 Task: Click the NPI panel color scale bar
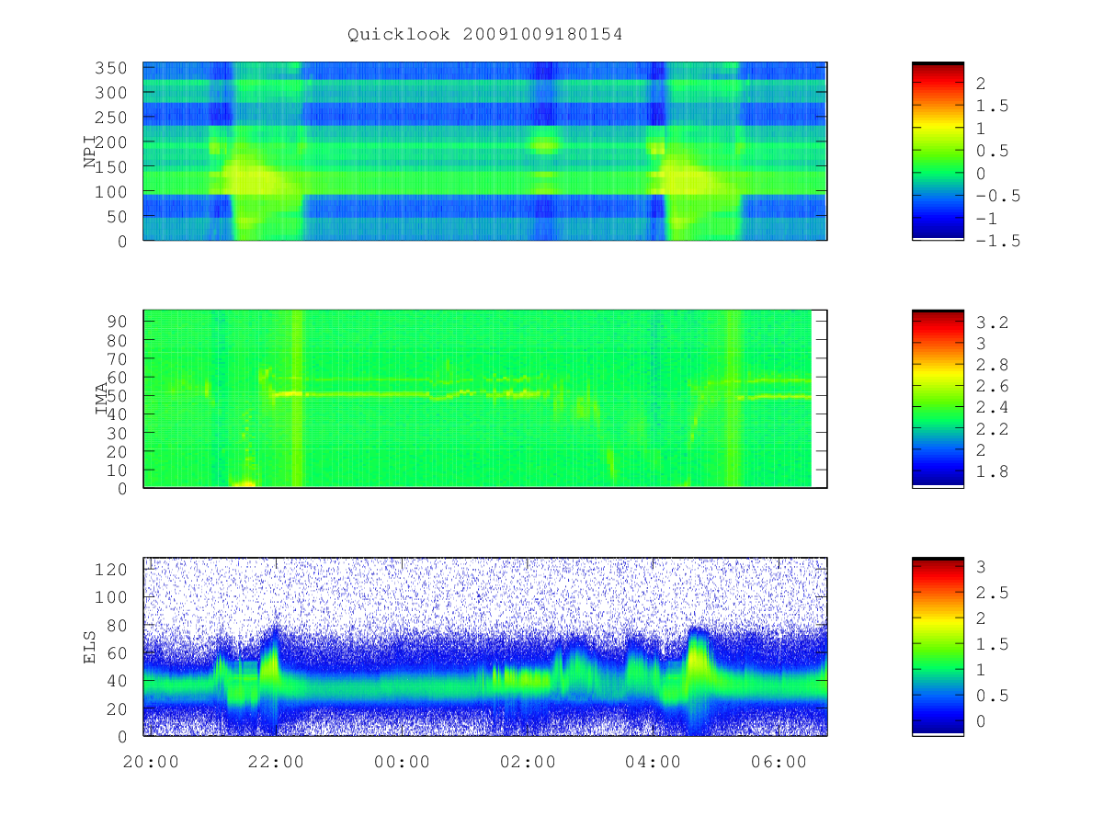[938, 151]
